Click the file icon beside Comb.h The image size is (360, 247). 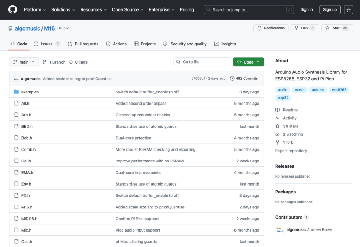click(16, 149)
